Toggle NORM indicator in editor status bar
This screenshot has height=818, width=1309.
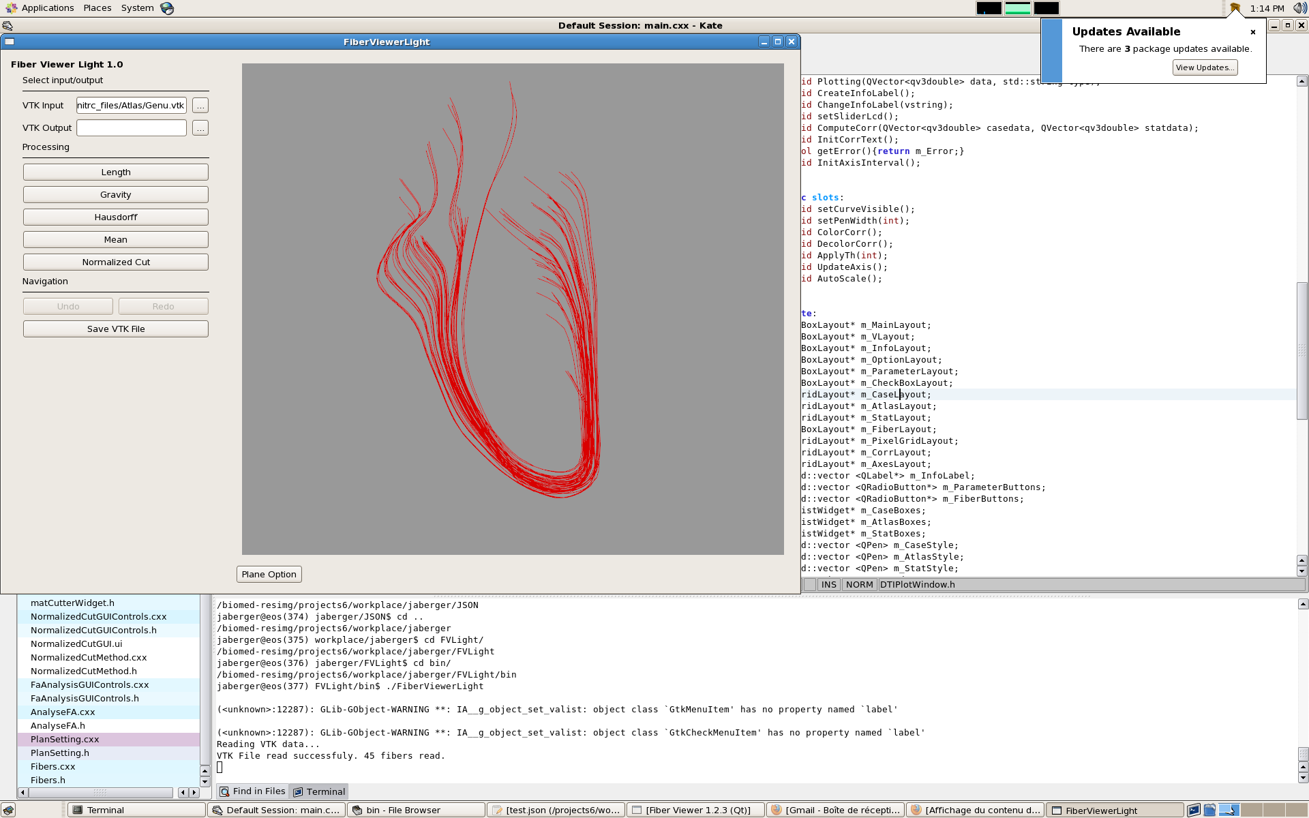pos(859,585)
